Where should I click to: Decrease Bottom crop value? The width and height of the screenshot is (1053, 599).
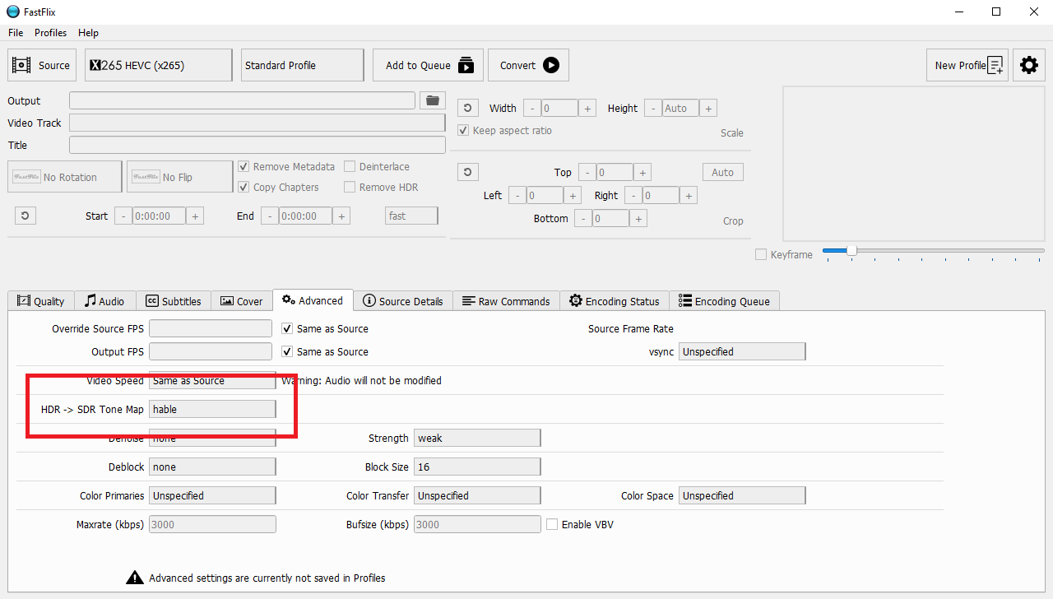(x=582, y=218)
